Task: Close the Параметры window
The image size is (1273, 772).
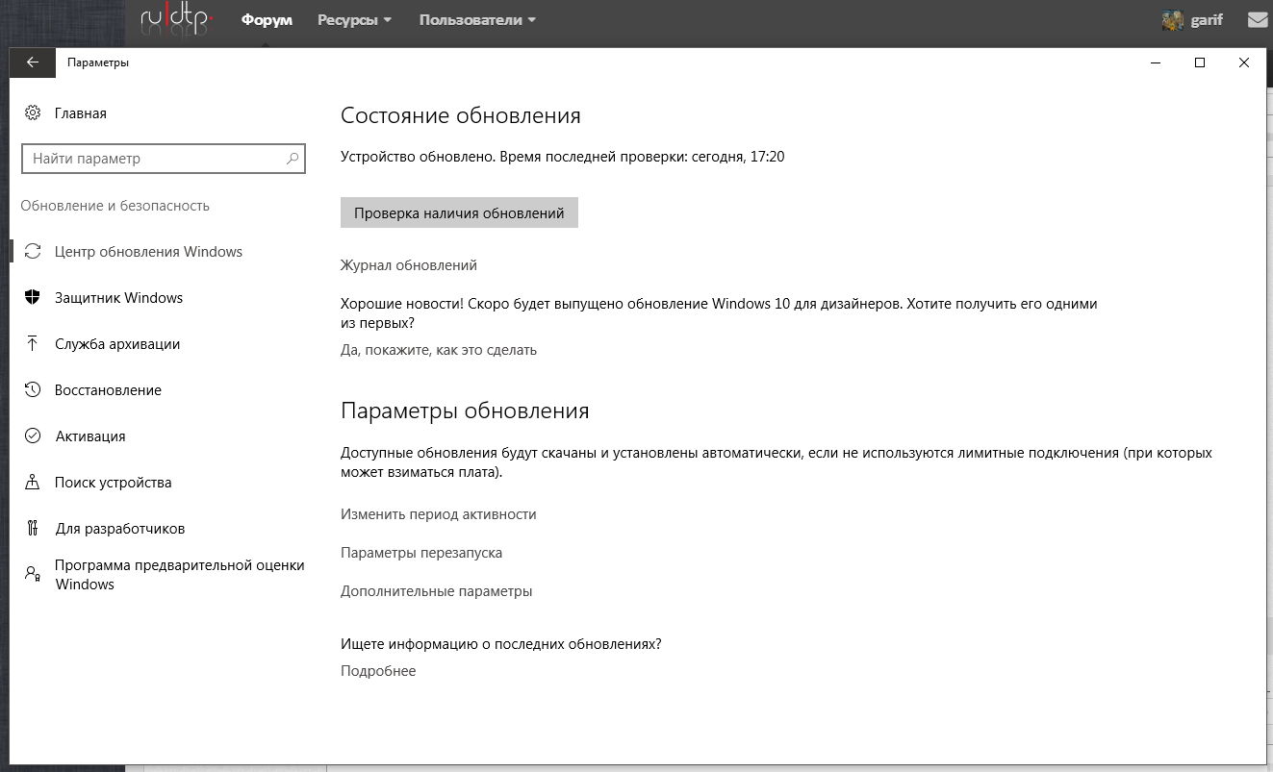Action: [x=1244, y=62]
